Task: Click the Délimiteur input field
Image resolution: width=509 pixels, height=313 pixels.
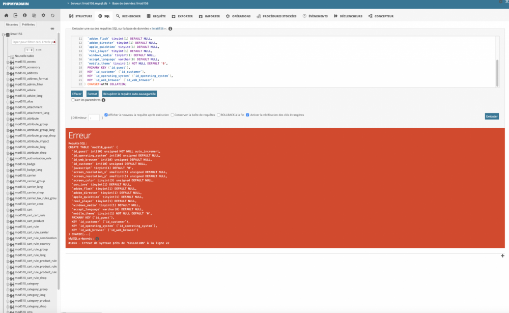Action: click(94, 118)
